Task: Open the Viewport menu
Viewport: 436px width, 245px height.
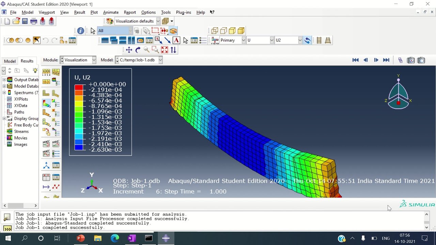Action: click(x=47, y=12)
